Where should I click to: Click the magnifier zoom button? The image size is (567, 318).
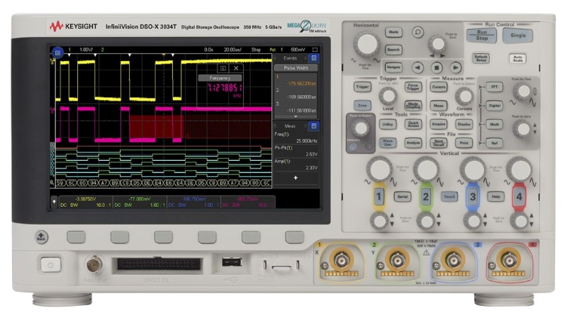click(x=418, y=31)
